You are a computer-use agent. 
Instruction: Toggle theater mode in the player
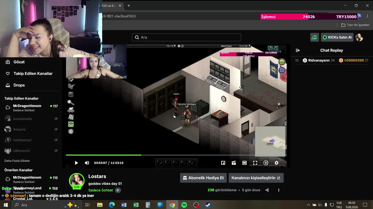(x=244, y=163)
